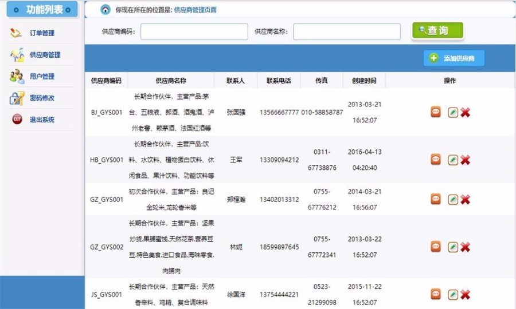Edit supplier BJ_GYS001 with pencil icon

tap(453, 112)
